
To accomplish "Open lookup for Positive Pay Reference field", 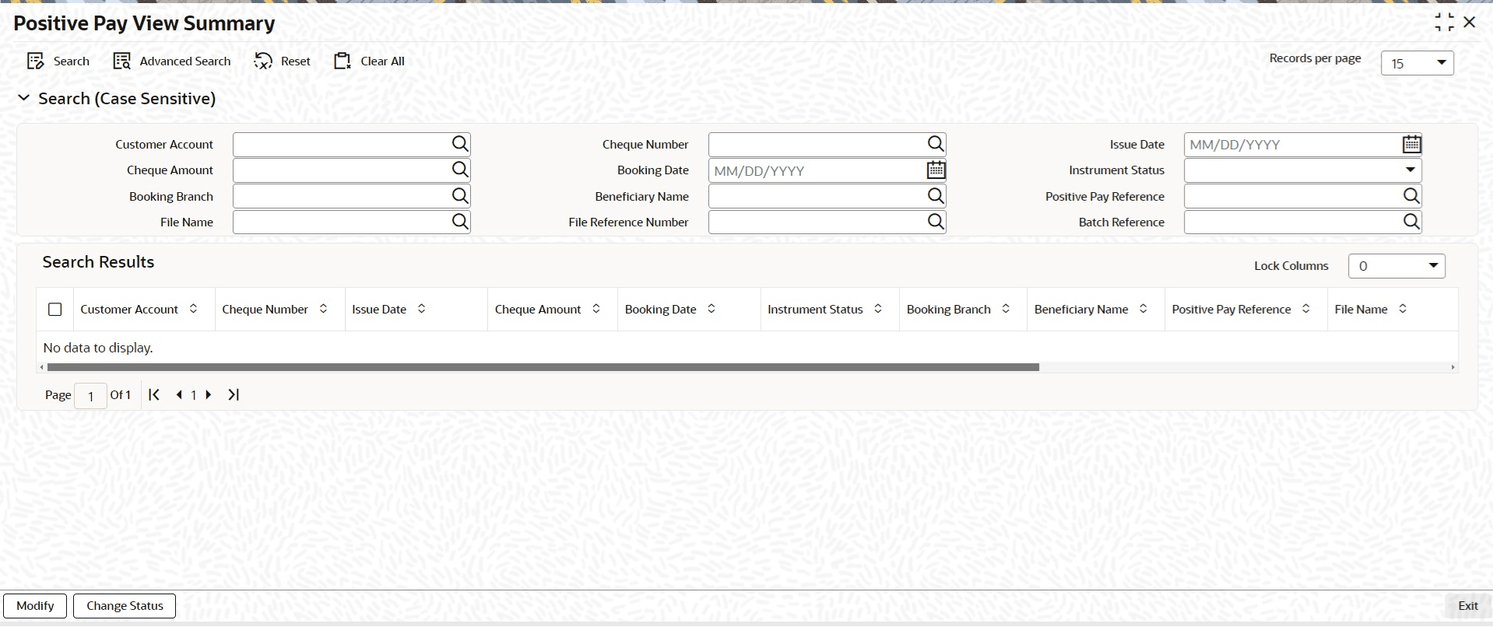I will 1411,196.
